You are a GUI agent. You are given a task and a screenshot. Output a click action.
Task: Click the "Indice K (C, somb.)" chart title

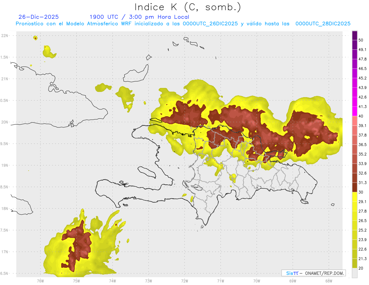pyautogui.click(x=188, y=7)
